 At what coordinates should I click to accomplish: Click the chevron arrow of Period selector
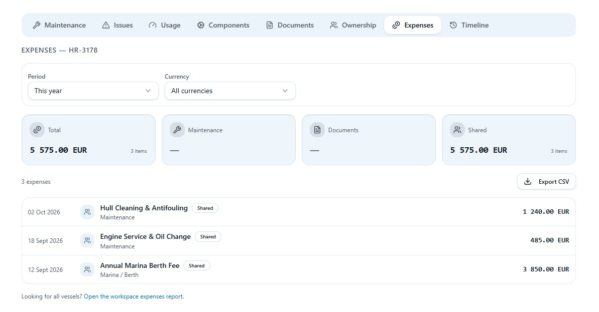[x=148, y=91]
